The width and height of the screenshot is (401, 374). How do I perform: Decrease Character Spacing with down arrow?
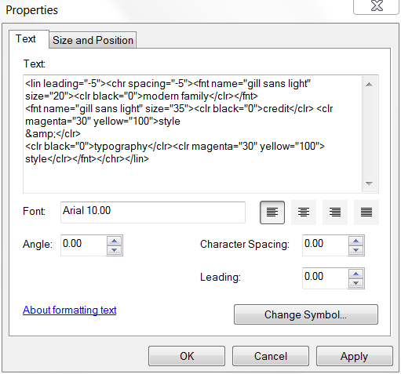point(356,250)
